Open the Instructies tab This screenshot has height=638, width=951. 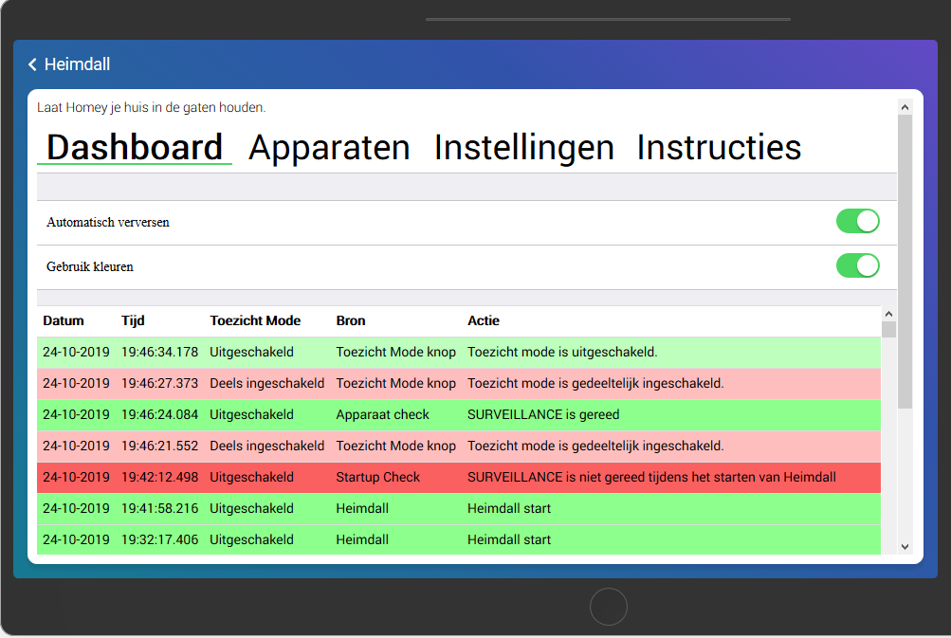pos(719,147)
